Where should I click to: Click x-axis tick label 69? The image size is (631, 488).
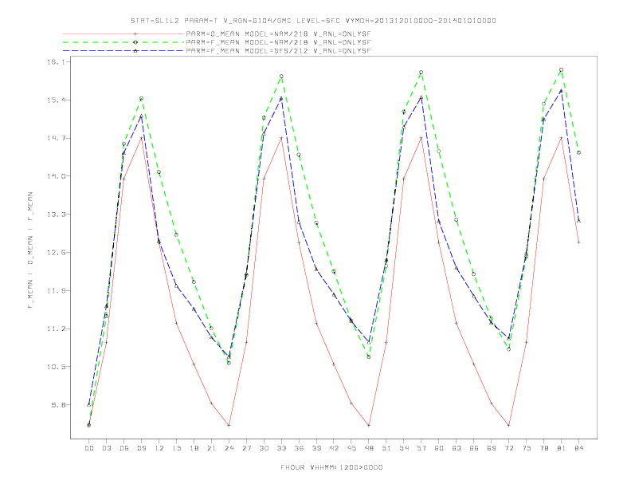492,448
